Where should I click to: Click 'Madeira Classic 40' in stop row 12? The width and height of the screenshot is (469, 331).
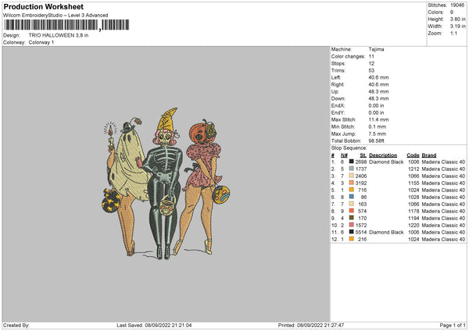pyautogui.click(x=443, y=239)
